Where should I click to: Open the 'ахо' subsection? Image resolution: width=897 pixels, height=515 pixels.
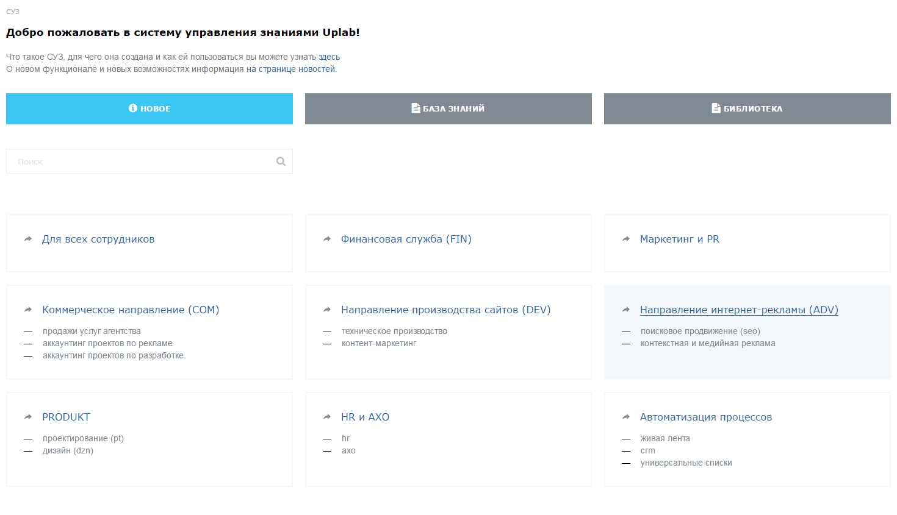click(x=348, y=450)
